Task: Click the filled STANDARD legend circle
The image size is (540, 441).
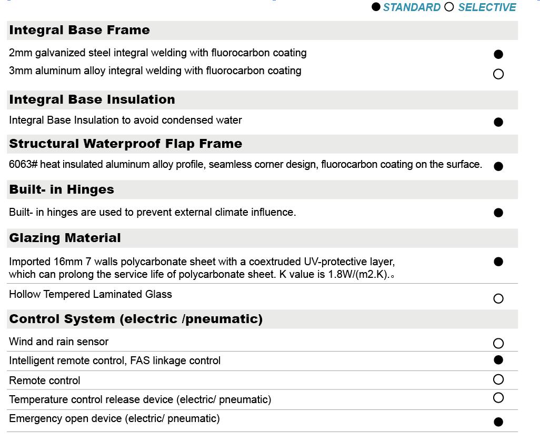Action: coord(376,7)
